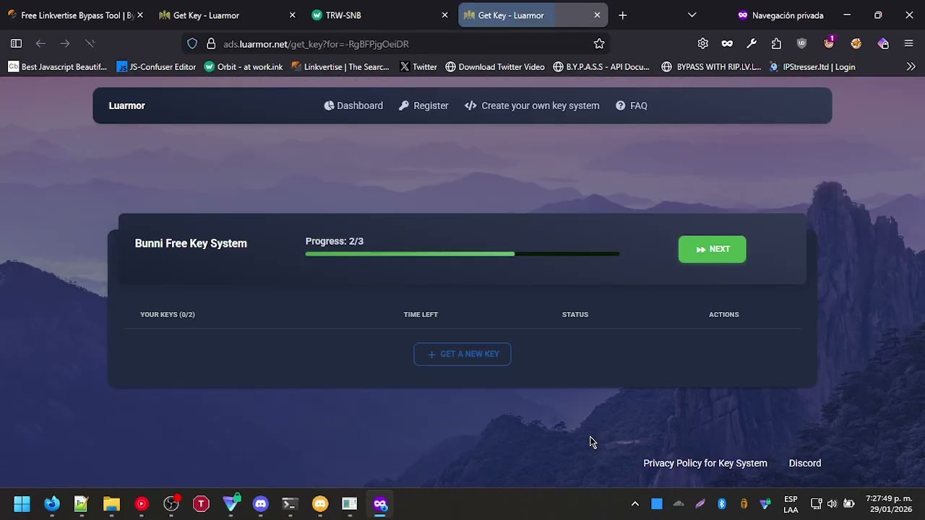Toggle the browser sidebar icon
The image size is (925, 520).
(x=16, y=43)
